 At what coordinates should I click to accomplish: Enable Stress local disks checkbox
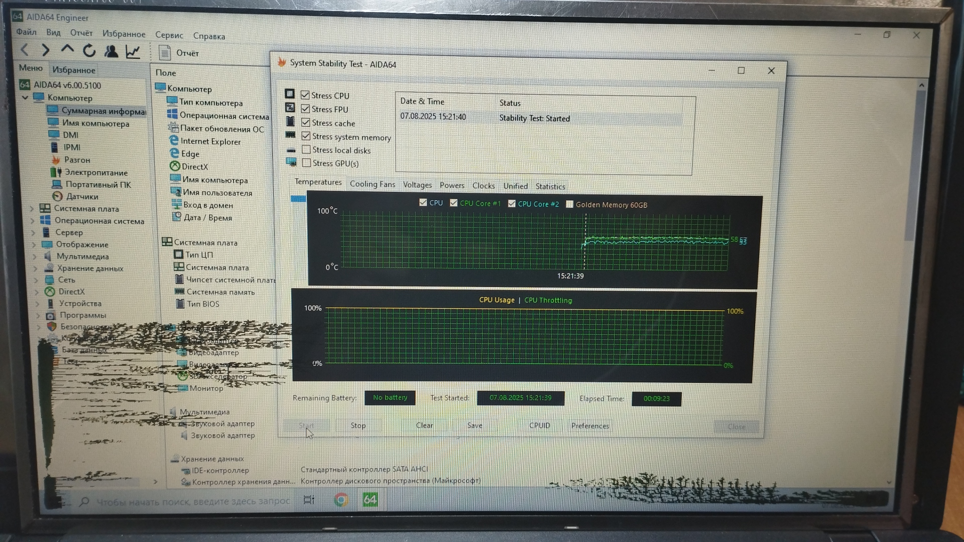pyautogui.click(x=306, y=150)
